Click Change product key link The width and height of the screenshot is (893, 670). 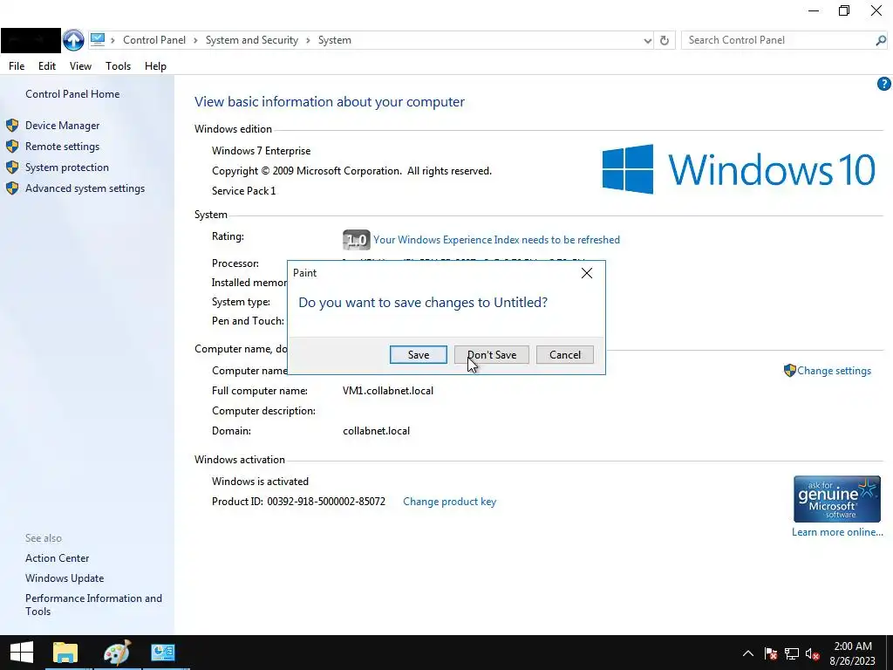coord(449,502)
